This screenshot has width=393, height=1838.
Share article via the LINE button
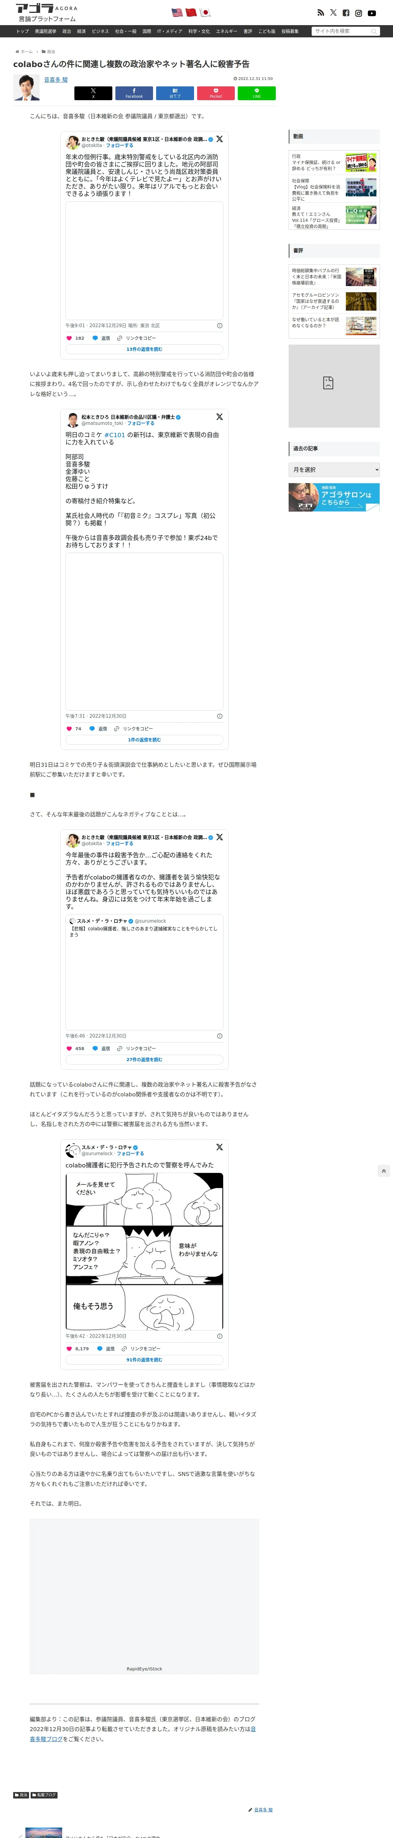pyautogui.click(x=256, y=93)
